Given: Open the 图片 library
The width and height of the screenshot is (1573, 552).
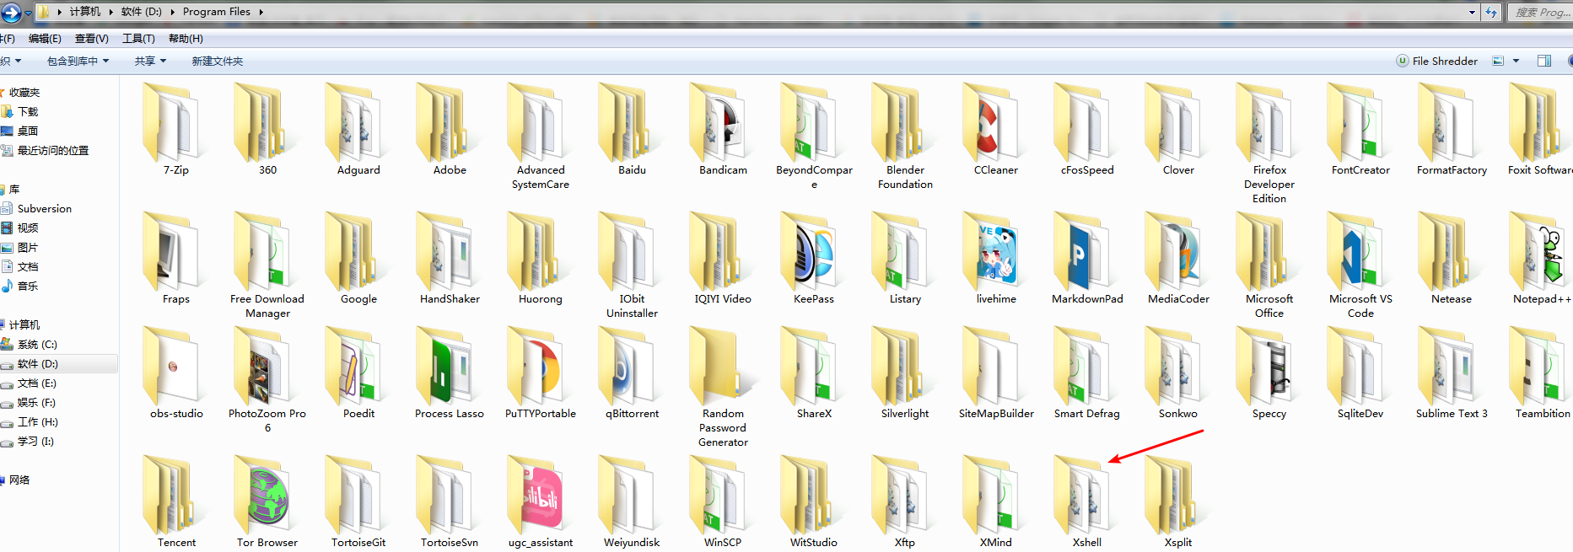Looking at the screenshot, I should [28, 248].
